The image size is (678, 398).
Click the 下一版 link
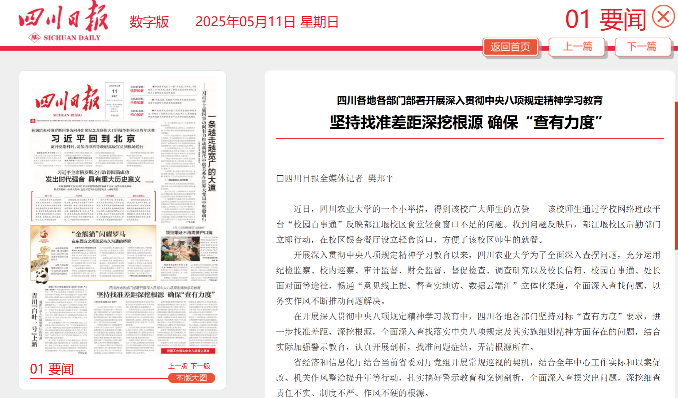pyautogui.click(x=201, y=366)
